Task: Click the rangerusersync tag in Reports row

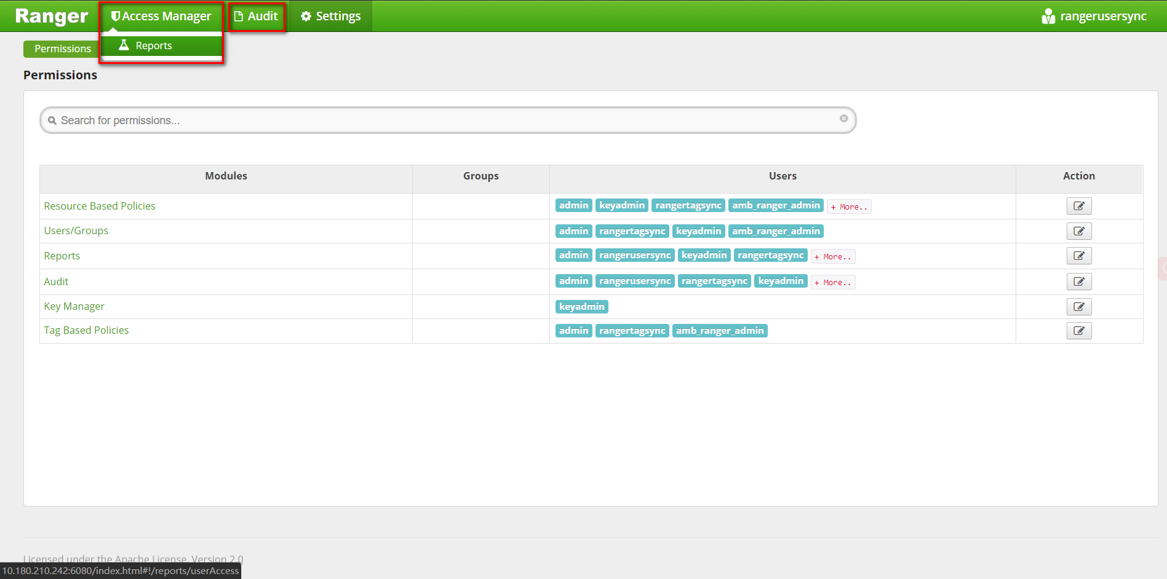Action: pos(635,255)
